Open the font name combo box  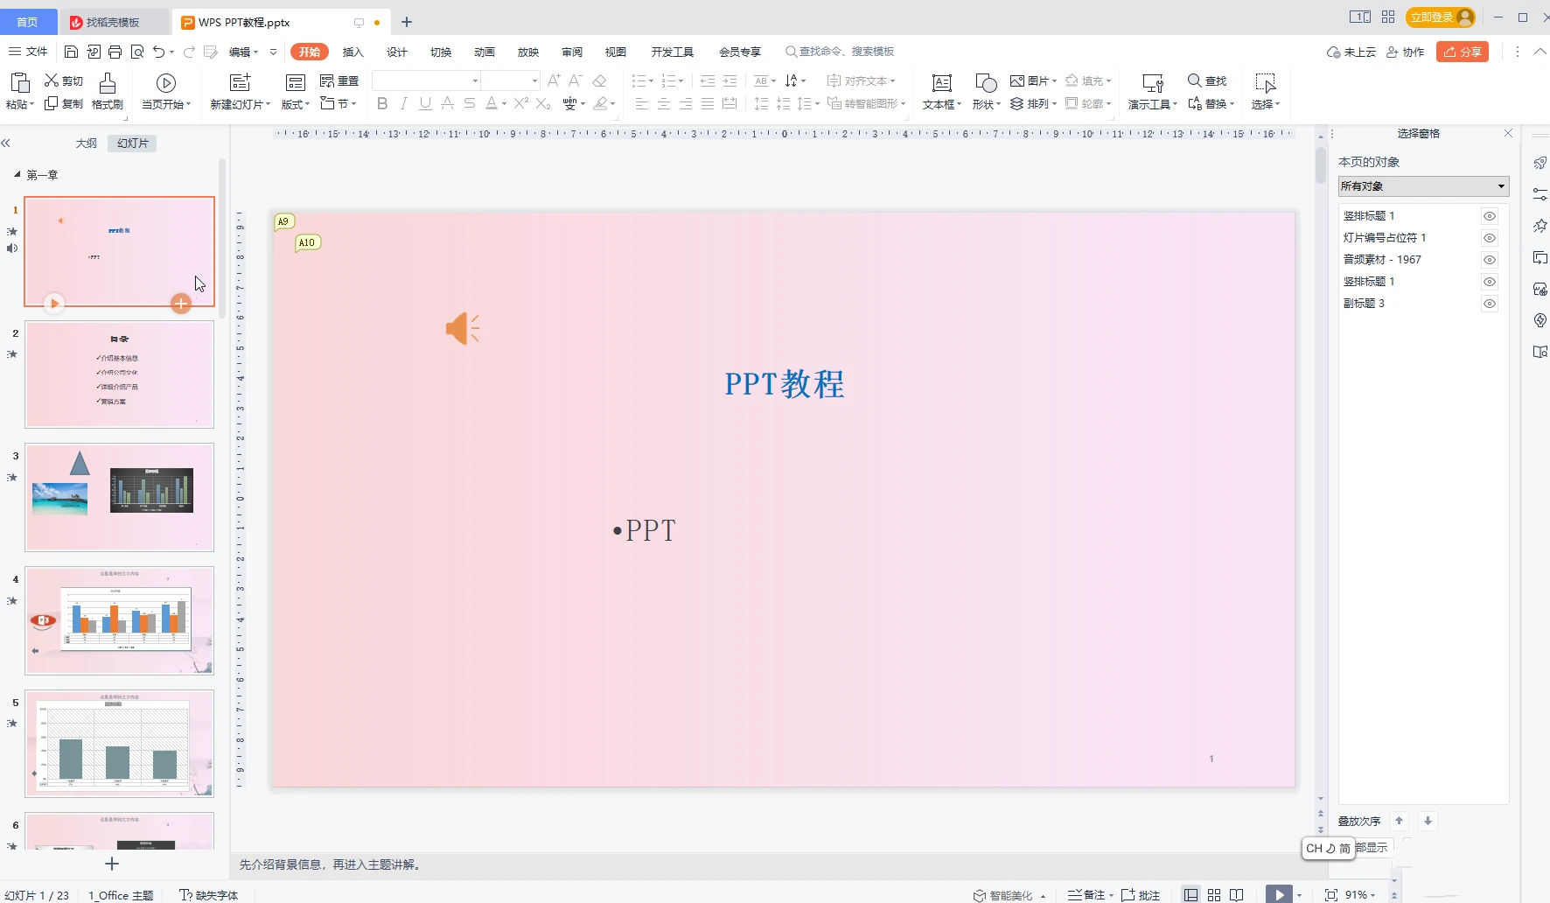(x=427, y=80)
